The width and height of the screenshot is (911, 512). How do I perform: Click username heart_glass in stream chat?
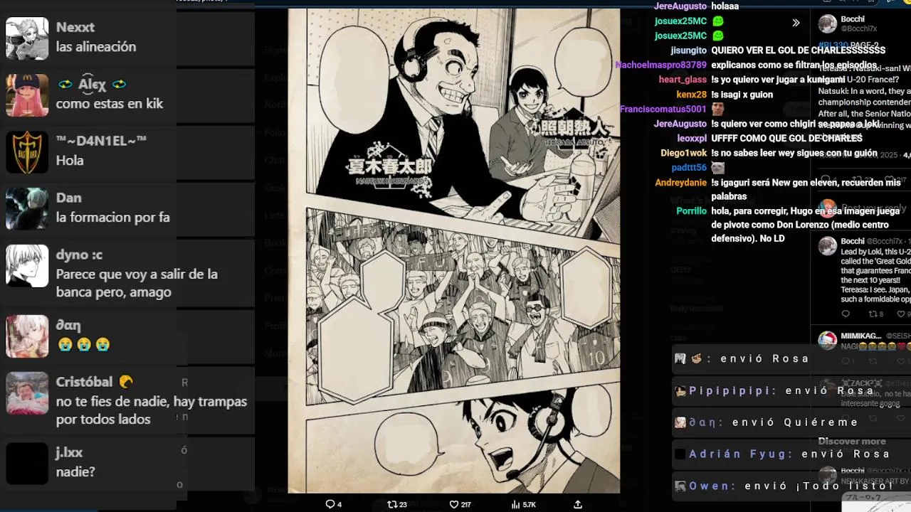coord(683,80)
